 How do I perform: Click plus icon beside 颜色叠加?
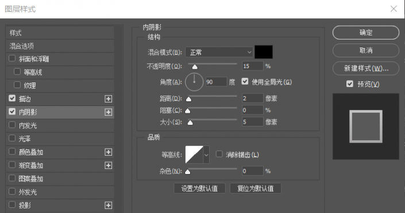tap(108, 152)
